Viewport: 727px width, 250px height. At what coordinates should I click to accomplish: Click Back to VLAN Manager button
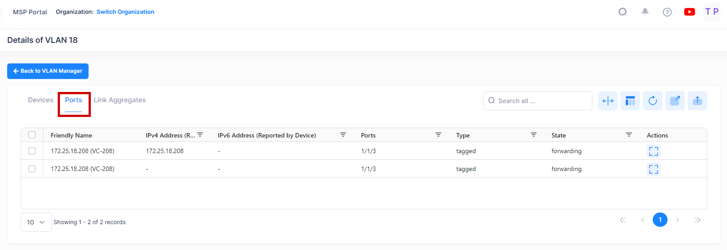pyautogui.click(x=48, y=71)
